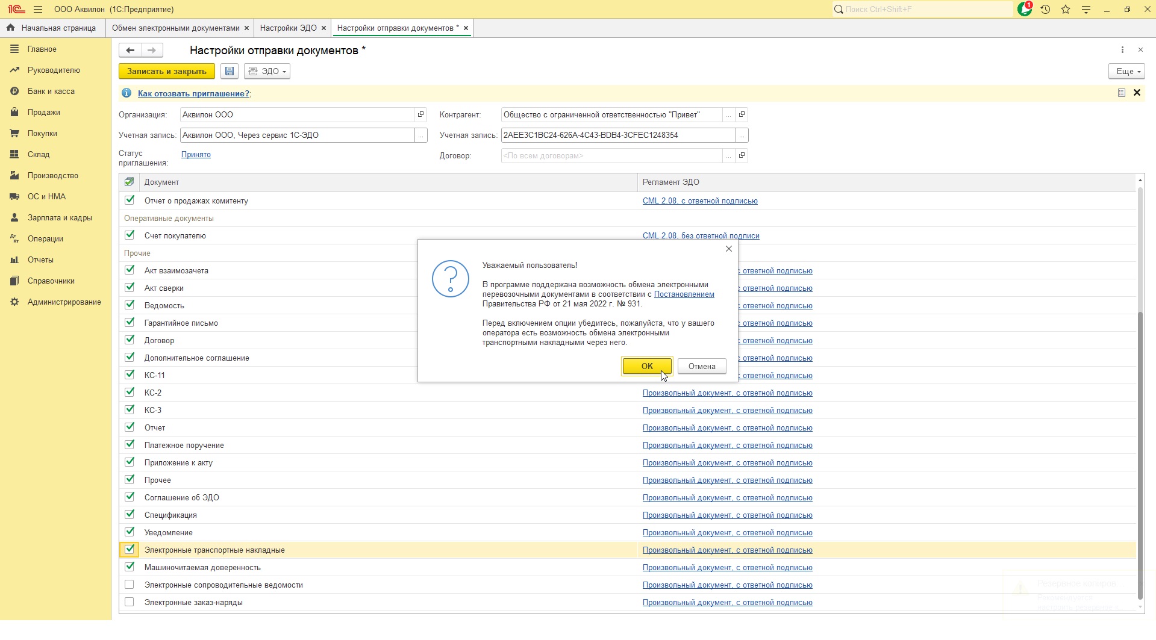The height and width of the screenshot is (640, 1156).
Task: Click the select-all checkbox icon in table header
Action: [x=129, y=182]
